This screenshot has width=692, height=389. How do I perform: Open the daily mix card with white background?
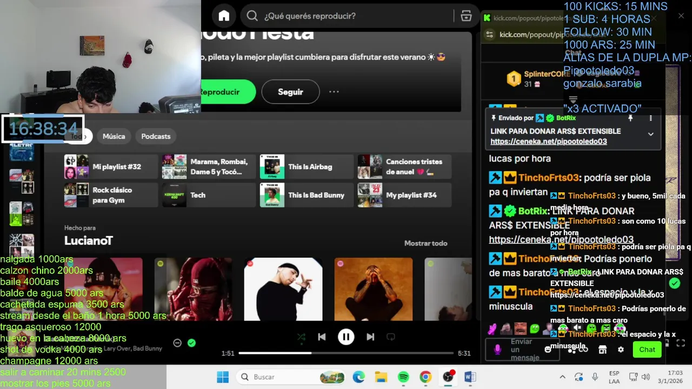tap(283, 289)
